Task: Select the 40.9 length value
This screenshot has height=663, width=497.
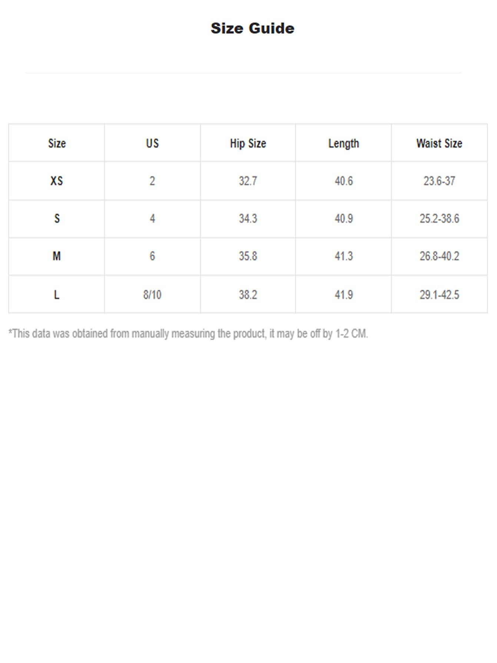Action: 344,219
